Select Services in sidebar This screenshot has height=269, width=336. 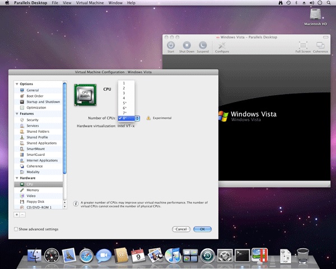pos(38,126)
